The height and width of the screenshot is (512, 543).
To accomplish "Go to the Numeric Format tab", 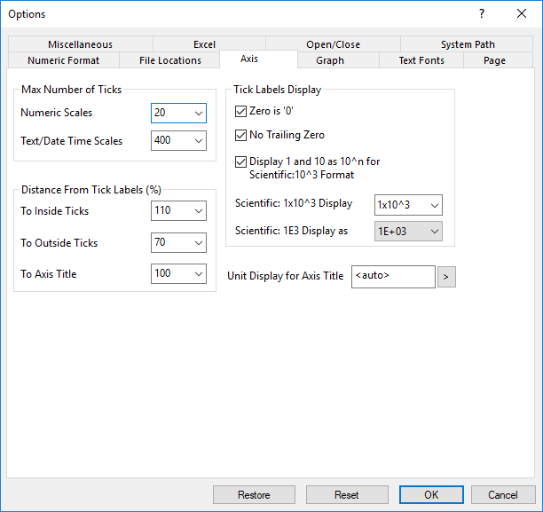I will 63,60.
